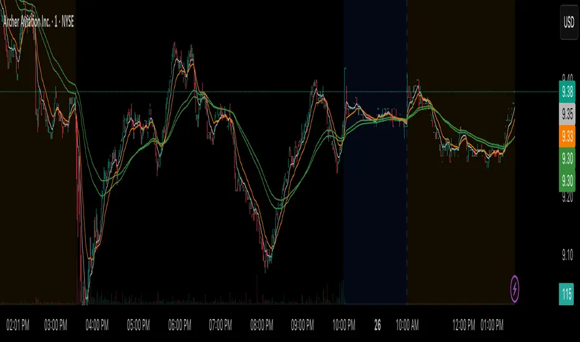Click the 9.20 price axis value
The width and height of the screenshot is (580, 342).
click(x=568, y=198)
